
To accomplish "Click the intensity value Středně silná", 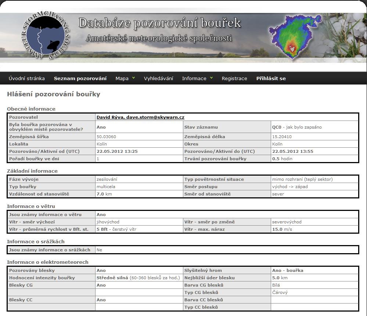I will click(112, 278).
